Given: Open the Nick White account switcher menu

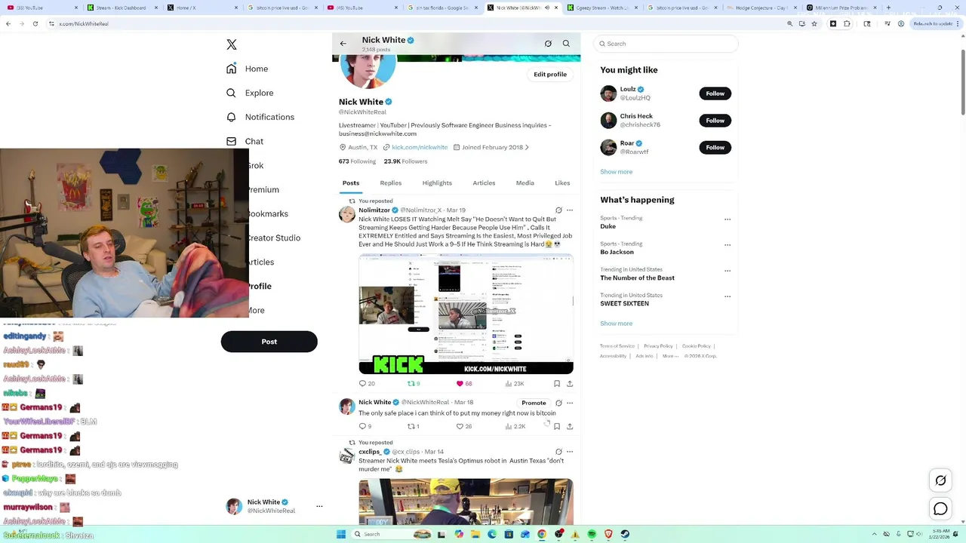Looking at the screenshot, I should pos(275,506).
